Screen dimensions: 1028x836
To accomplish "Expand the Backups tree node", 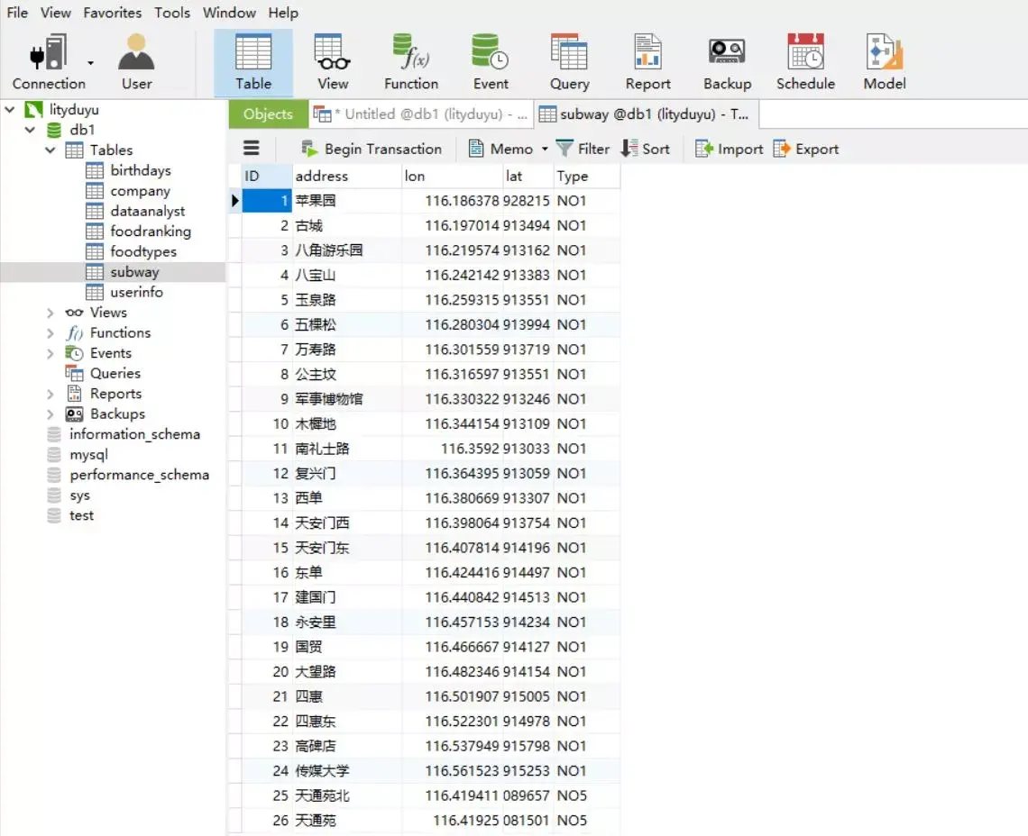I will point(50,414).
